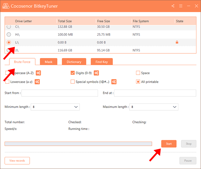The height and width of the screenshot is (169, 201).
Task: Click the lock icon in L:\ row
Action: point(177,42)
